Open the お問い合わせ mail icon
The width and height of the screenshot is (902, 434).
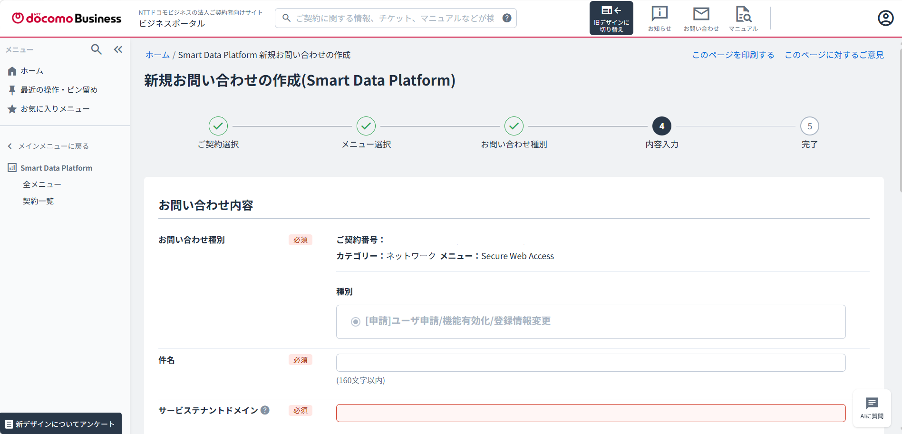(x=701, y=19)
